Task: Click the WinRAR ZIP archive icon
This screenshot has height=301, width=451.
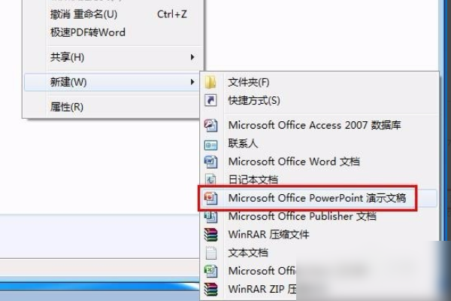Action: tap(210, 289)
